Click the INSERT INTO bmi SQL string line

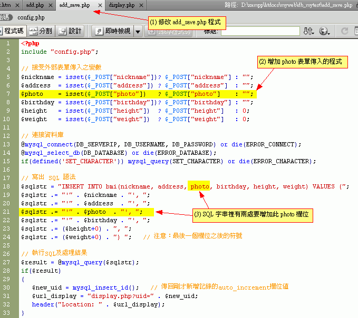185,187
